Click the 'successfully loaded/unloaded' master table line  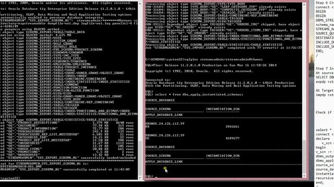pyautogui.click(x=68, y=158)
